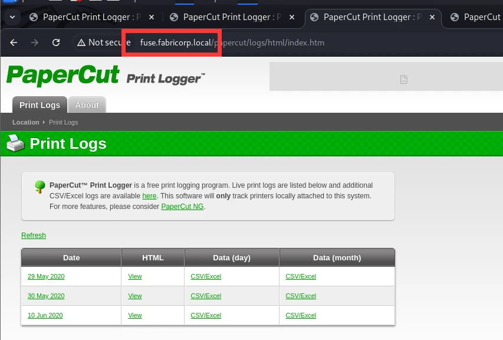Viewport: 503px width, 340px height.
Task: Open the 30 May 2020 log date
Action: (46, 296)
